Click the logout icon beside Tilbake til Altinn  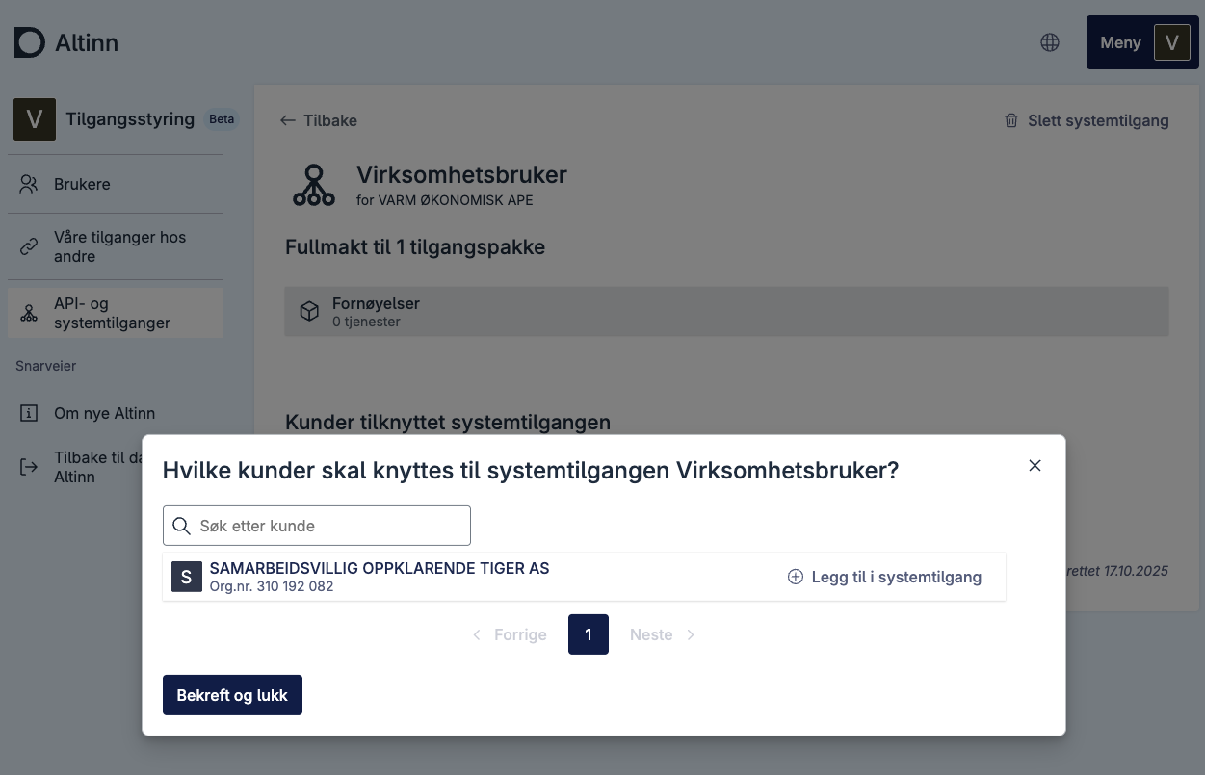pyautogui.click(x=29, y=467)
